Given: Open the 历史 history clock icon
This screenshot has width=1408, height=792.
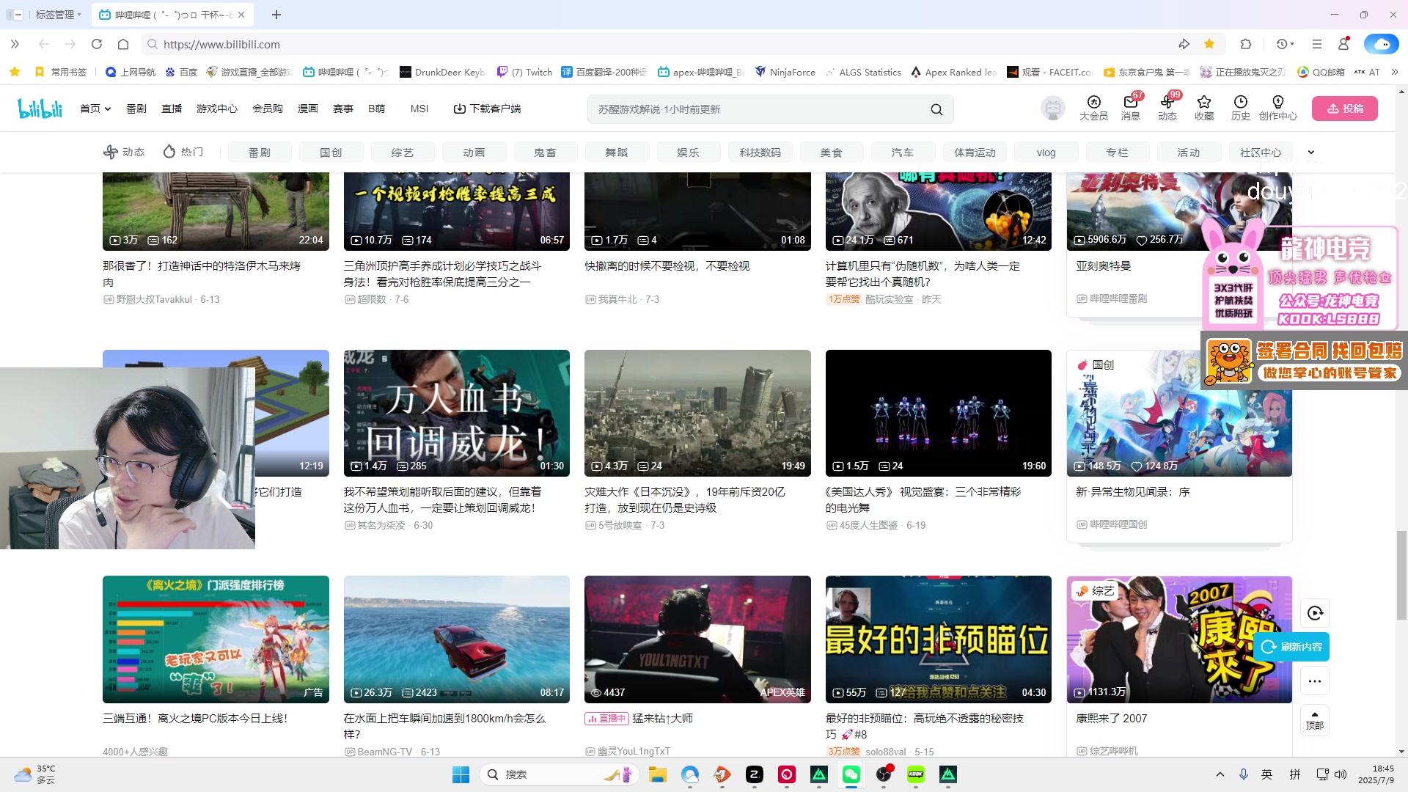Looking at the screenshot, I should (1240, 108).
